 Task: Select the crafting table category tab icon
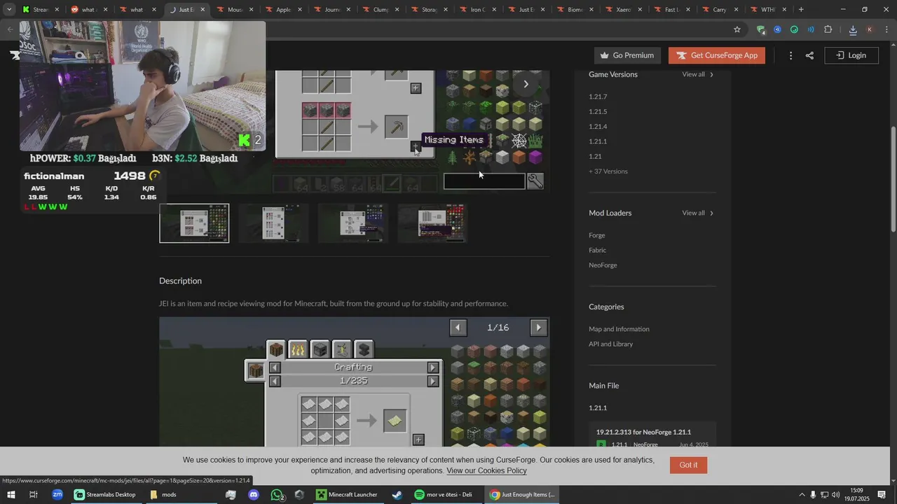click(x=276, y=349)
